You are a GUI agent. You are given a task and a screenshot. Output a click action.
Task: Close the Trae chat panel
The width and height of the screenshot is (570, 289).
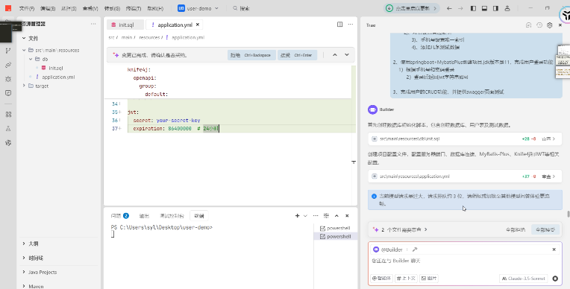560,25
